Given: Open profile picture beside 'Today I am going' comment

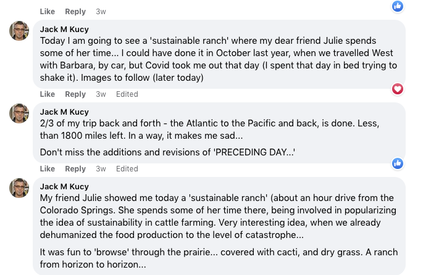Looking at the screenshot, I should pos(19,31).
